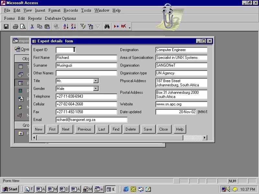
Task: Click the New Record toolbar icon
Action: [116, 27]
